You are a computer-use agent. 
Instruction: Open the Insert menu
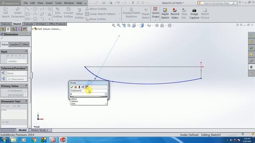click(x=49, y=3)
